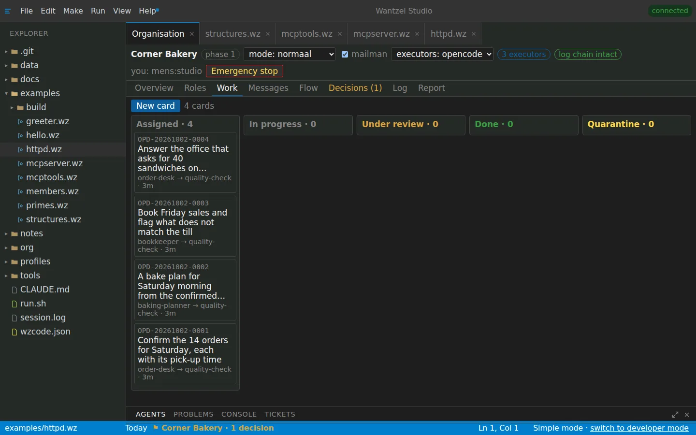Viewport: 696px width, 435px height.
Task: Click the 3 executors badge
Action: (524, 55)
